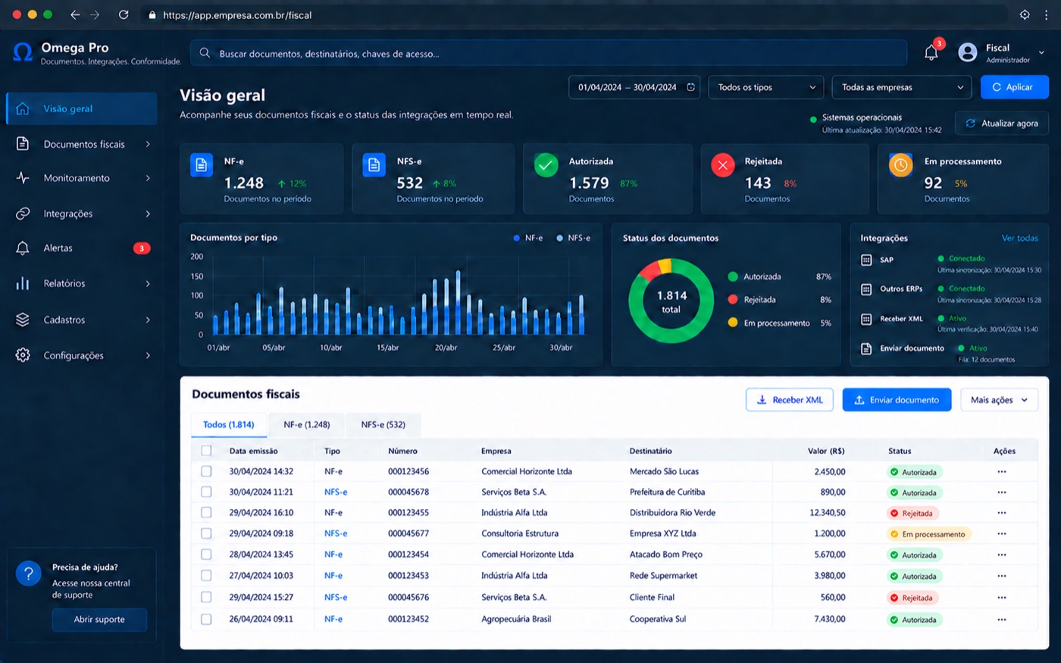Click the Fiscal user avatar icon
The image size is (1061, 663).
click(968, 52)
